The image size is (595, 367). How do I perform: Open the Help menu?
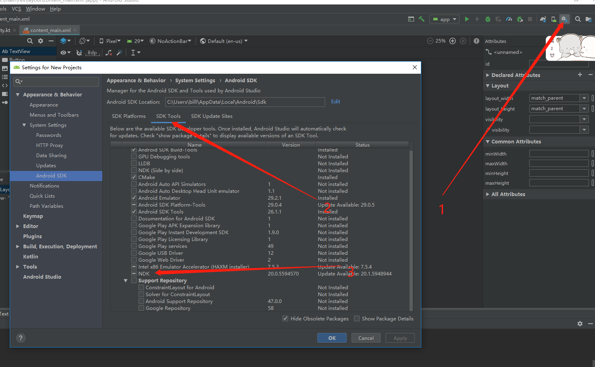tap(55, 9)
